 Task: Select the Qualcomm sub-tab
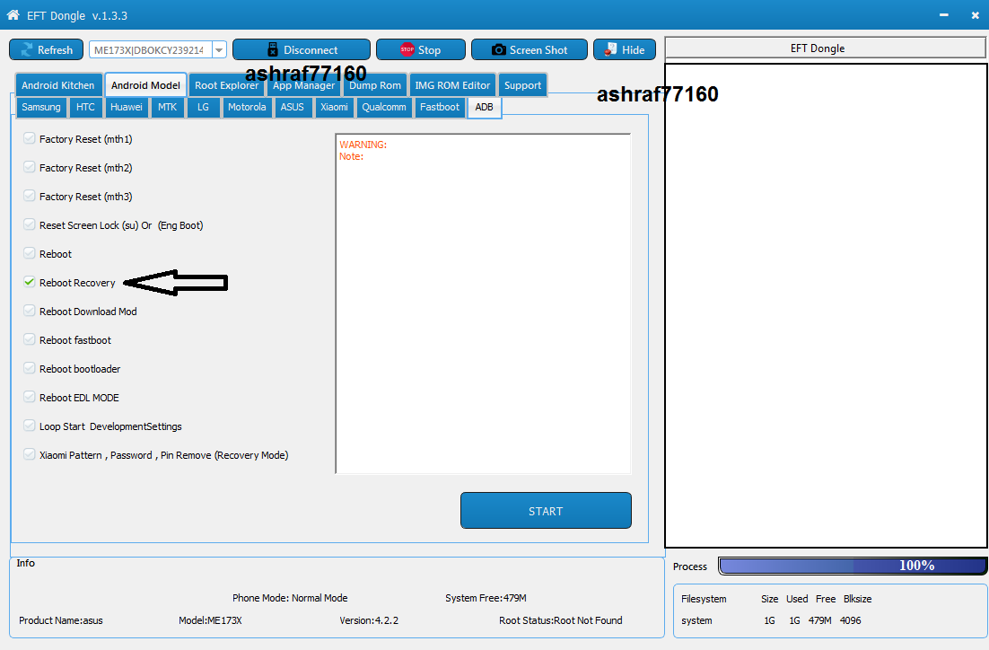coord(384,107)
